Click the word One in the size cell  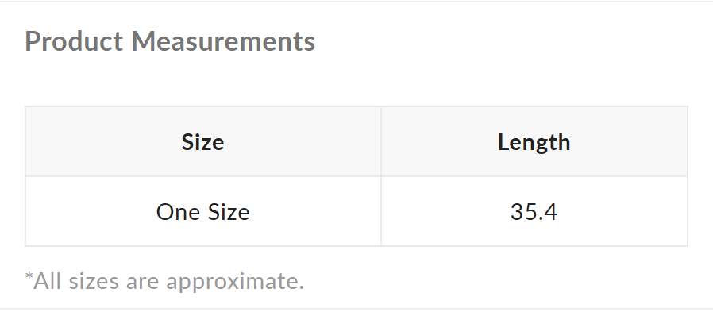point(175,212)
